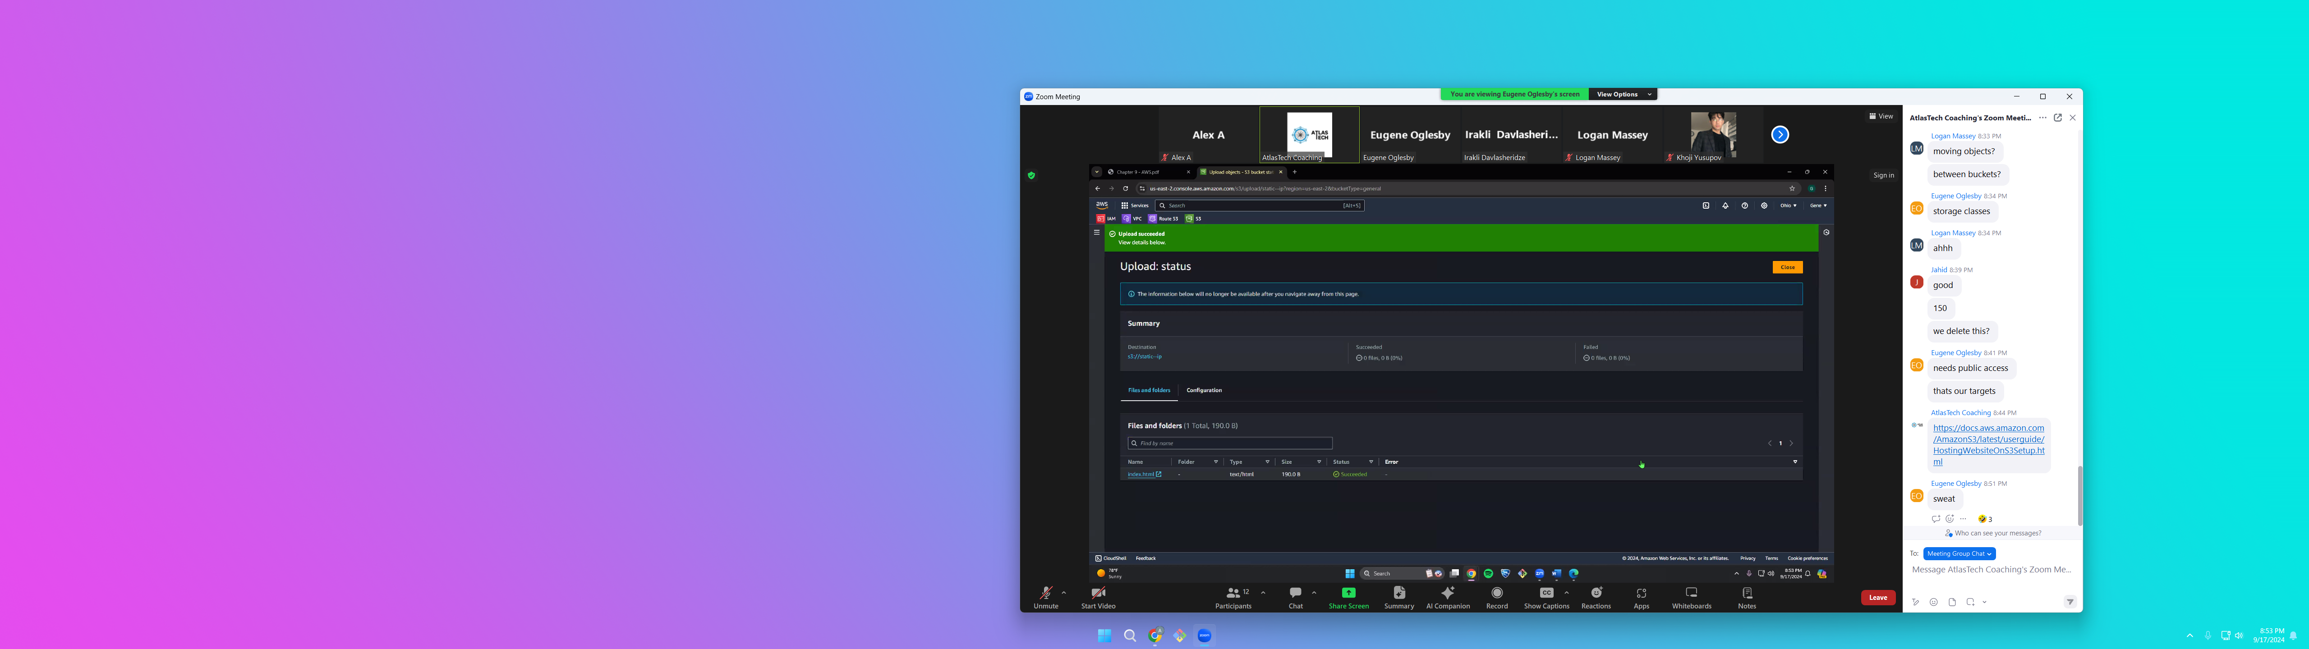The height and width of the screenshot is (649, 2309).
Task: Unmute the microphone
Action: click(1045, 594)
